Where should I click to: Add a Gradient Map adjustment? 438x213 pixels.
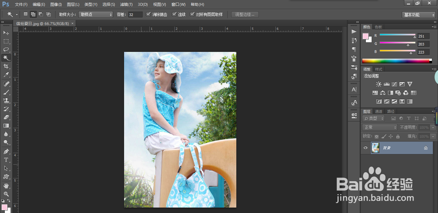click(x=410, y=102)
